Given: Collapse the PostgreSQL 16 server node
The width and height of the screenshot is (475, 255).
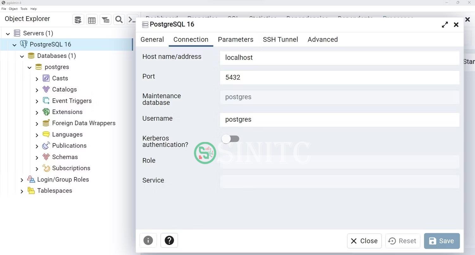Looking at the screenshot, I should tap(14, 45).
